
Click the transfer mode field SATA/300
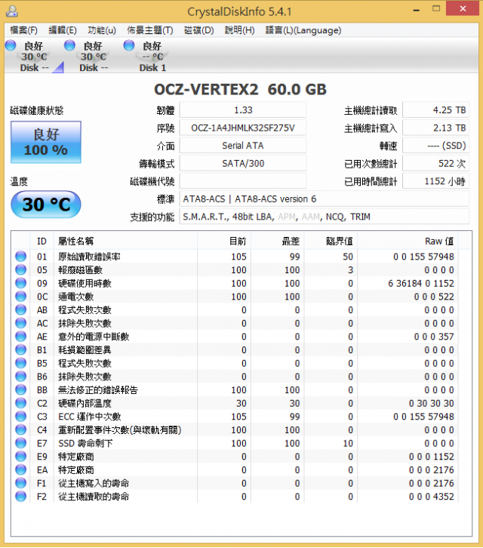point(243,164)
